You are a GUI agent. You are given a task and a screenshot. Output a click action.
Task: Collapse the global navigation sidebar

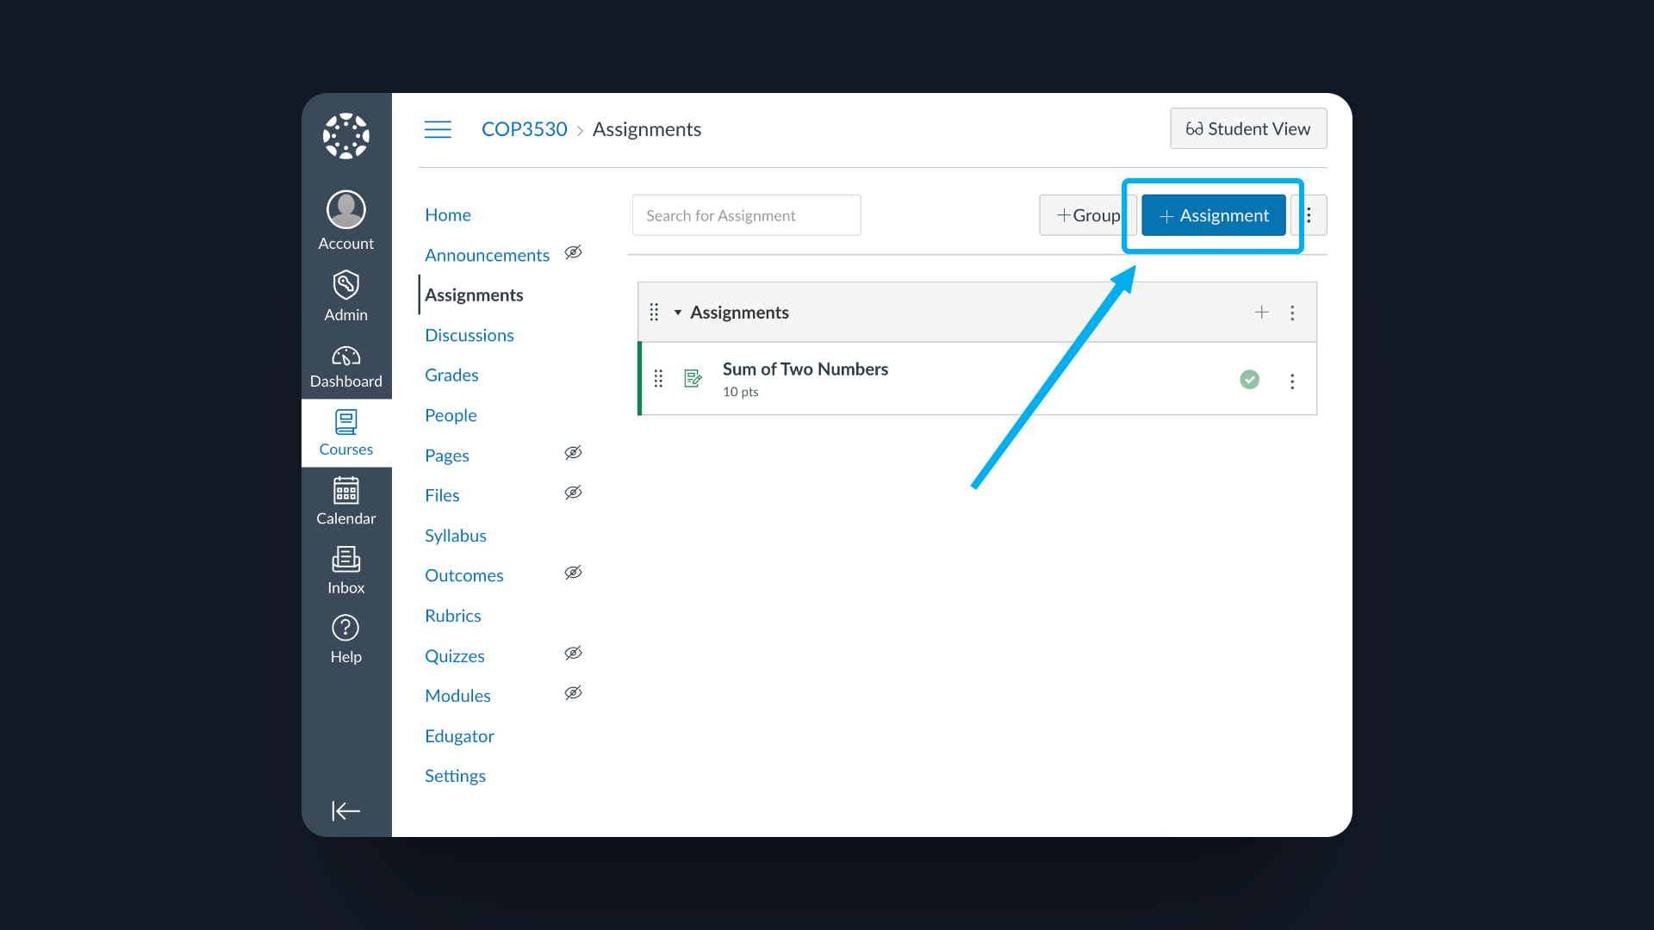[345, 810]
